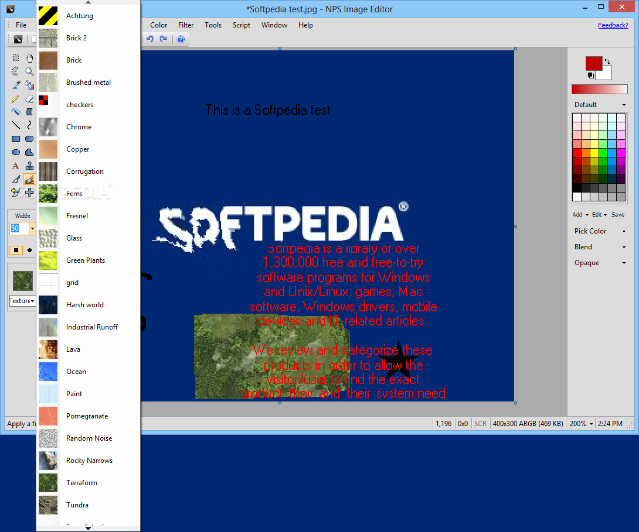Image resolution: width=639 pixels, height=532 pixels.
Task: Pick bright green swatch in palette
Action: [603, 153]
